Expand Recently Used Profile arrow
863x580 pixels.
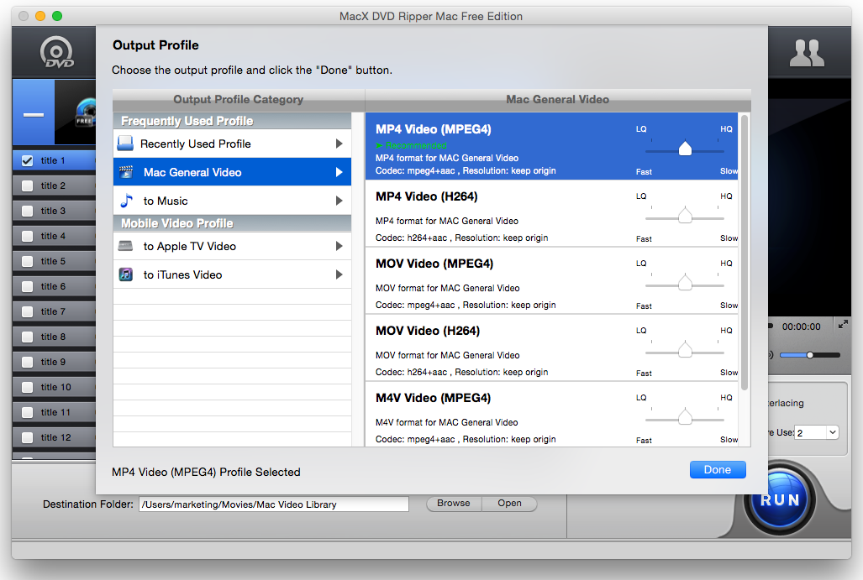pyautogui.click(x=339, y=144)
